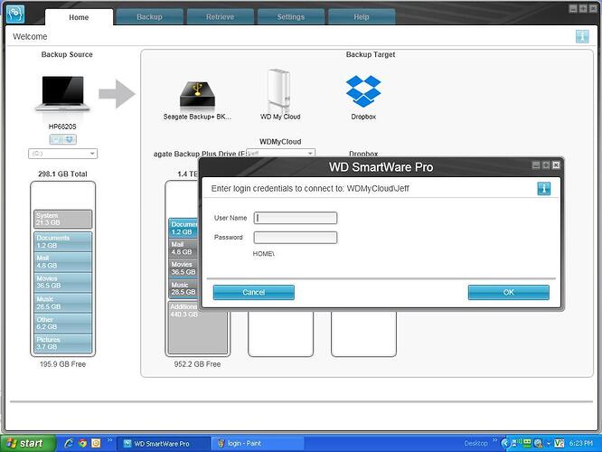The width and height of the screenshot is (602, 452).
Task: Click the Seagate gauge Music 28.5 GB block
Action: pos(183,288)
